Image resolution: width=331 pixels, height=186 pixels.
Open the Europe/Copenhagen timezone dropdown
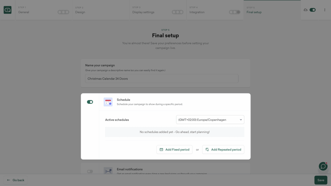[210, 120]
